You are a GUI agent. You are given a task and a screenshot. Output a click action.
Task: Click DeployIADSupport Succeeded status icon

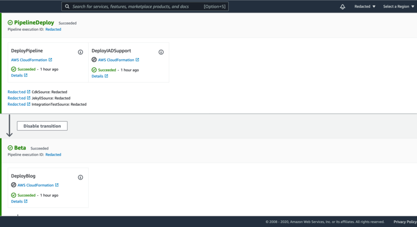pos(94,70)
